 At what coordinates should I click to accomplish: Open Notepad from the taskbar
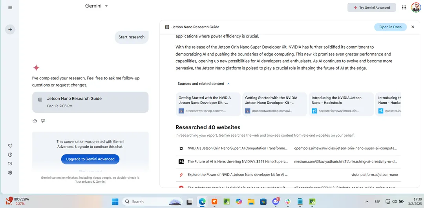(x=300, y=201)
